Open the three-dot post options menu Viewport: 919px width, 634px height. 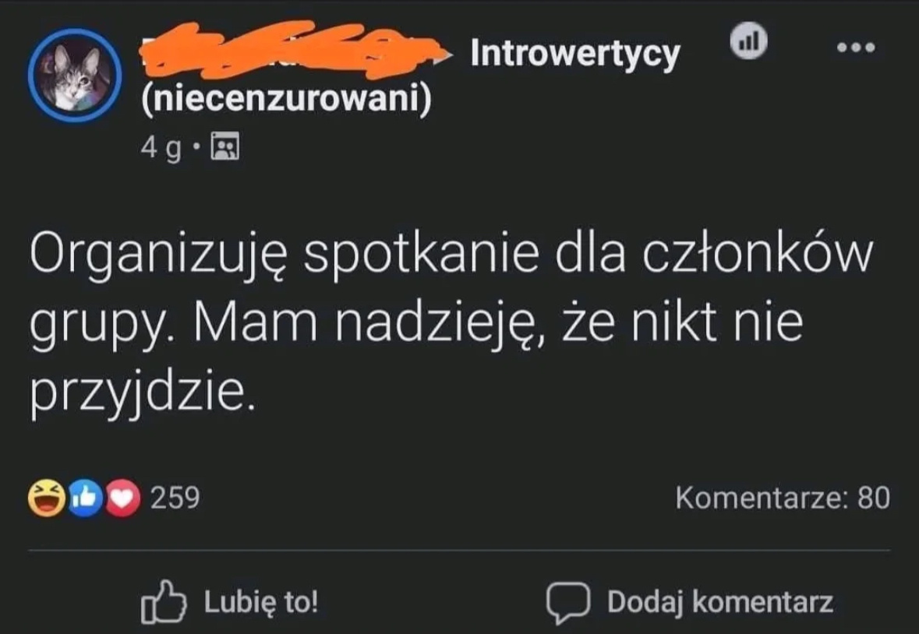point(856,48)
